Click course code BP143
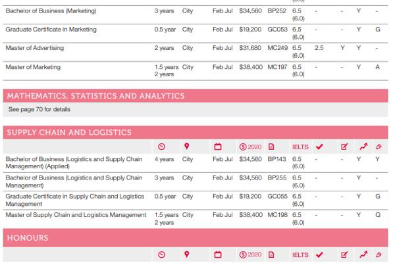 tap(275, 159)
